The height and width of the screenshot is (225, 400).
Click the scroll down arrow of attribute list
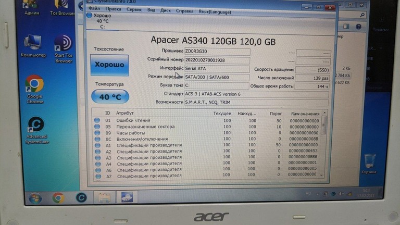point(321,175)
